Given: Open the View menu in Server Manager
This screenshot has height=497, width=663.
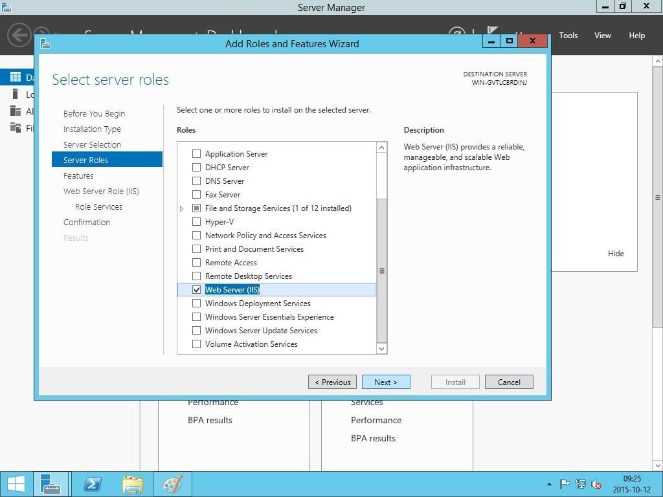Looking at the screenshot, I should click(603, 36).
